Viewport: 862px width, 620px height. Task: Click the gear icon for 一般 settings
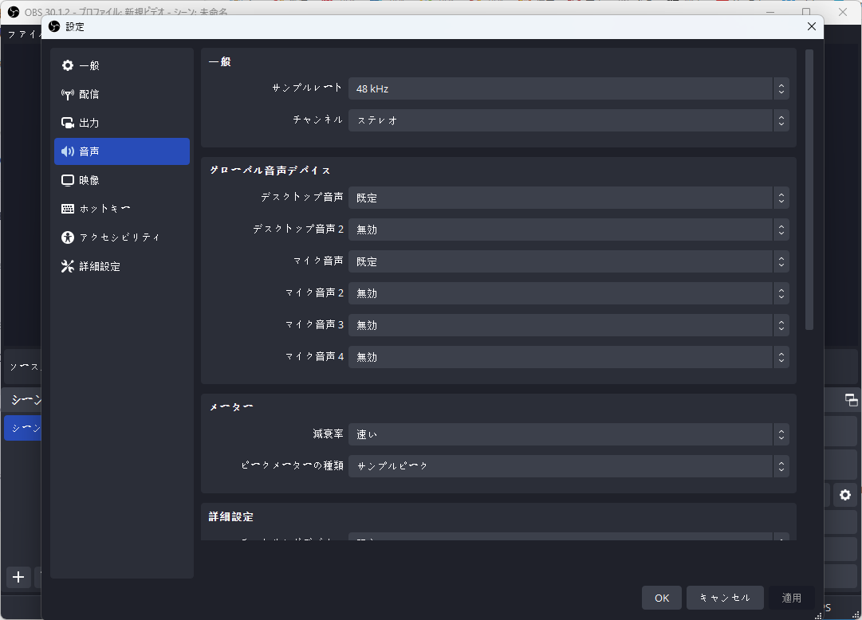click(x=68, y=65)
